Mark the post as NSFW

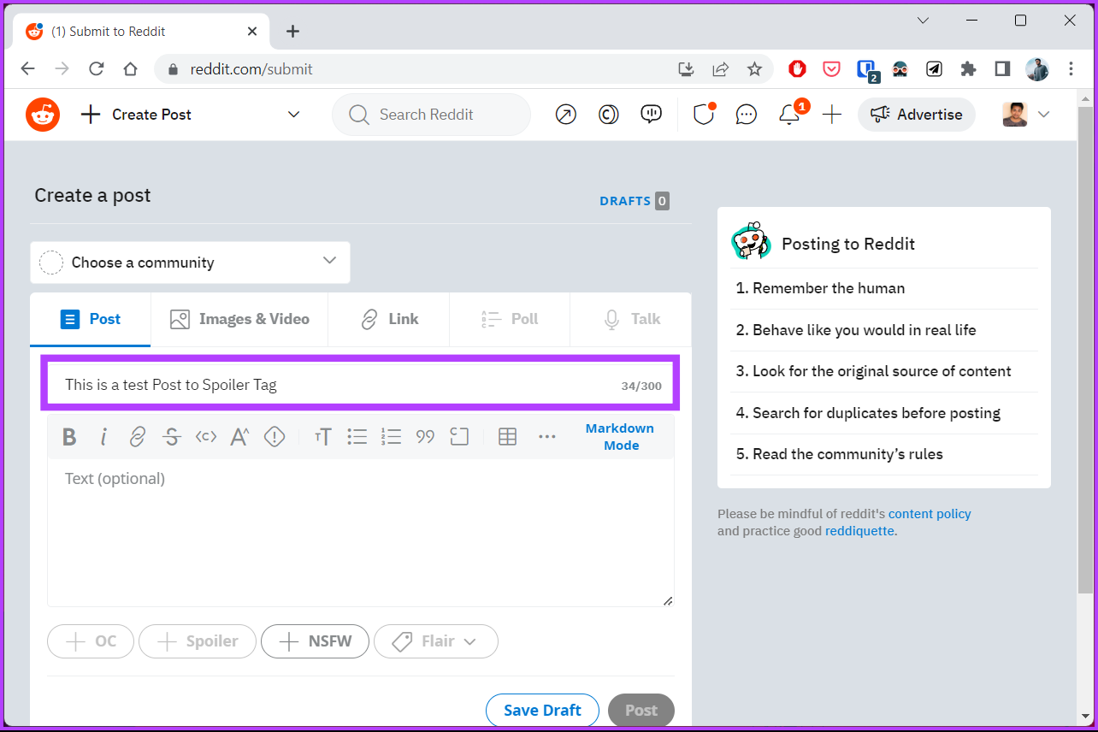tap(315, 640)
